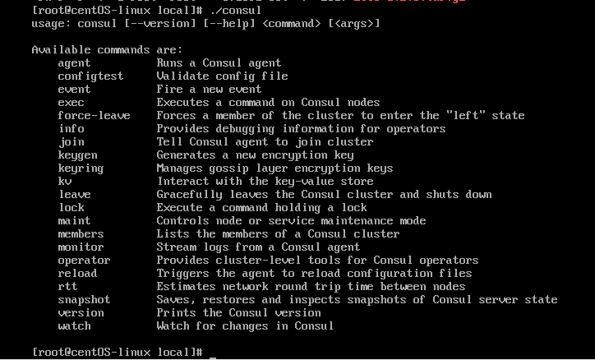Click the "kv" command text
The width and height of the screenshot is (595, 360).
64,181
